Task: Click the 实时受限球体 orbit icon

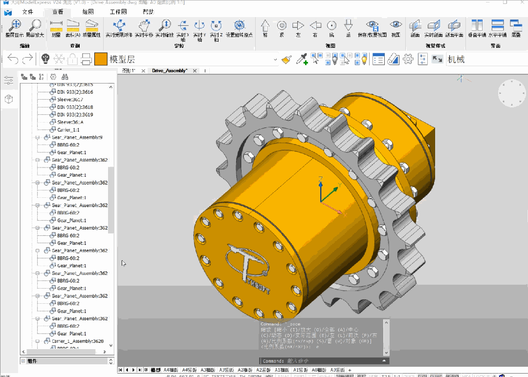Action: pyautogui.click(x=119, y=25)
